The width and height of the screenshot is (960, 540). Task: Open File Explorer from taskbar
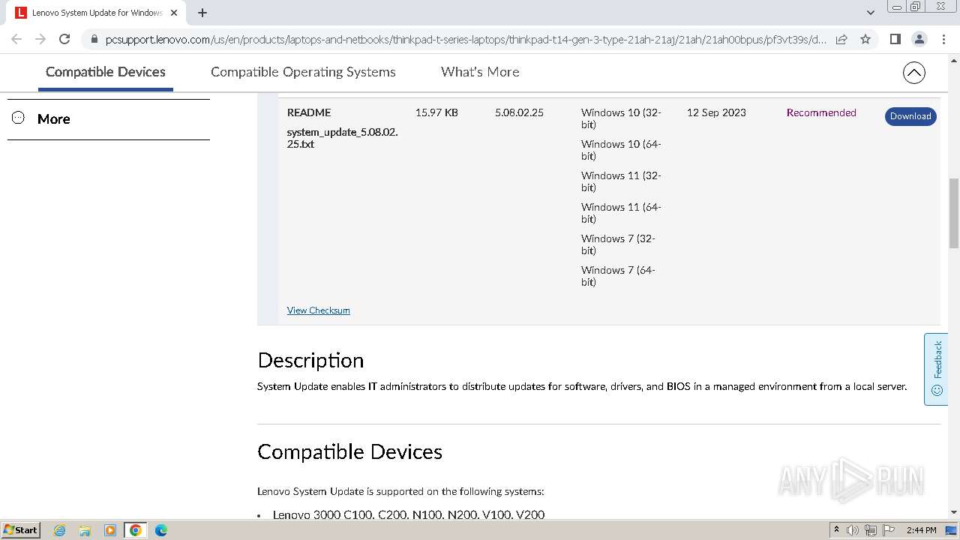(85, 530)
